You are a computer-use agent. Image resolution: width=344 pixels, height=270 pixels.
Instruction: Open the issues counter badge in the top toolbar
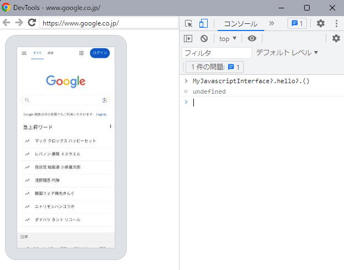click(297, 23)
